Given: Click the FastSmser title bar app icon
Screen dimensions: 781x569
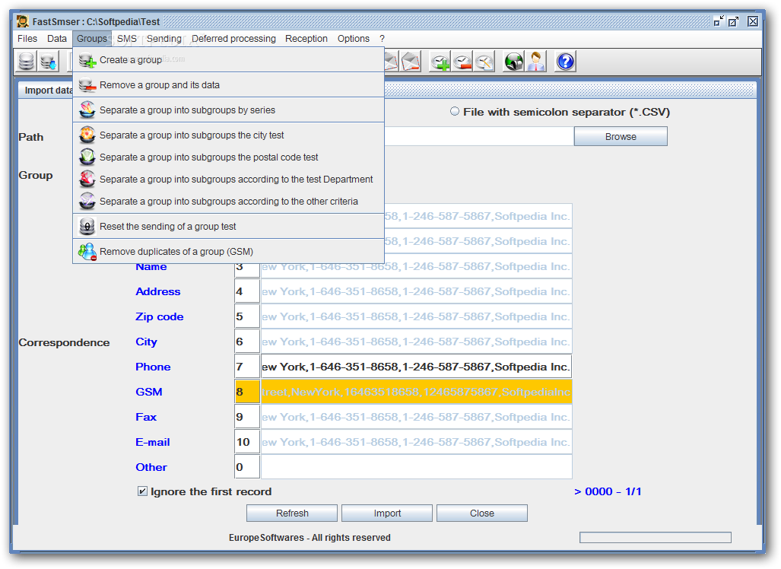Looking at the screenshot, I should [x=22, y=21].
